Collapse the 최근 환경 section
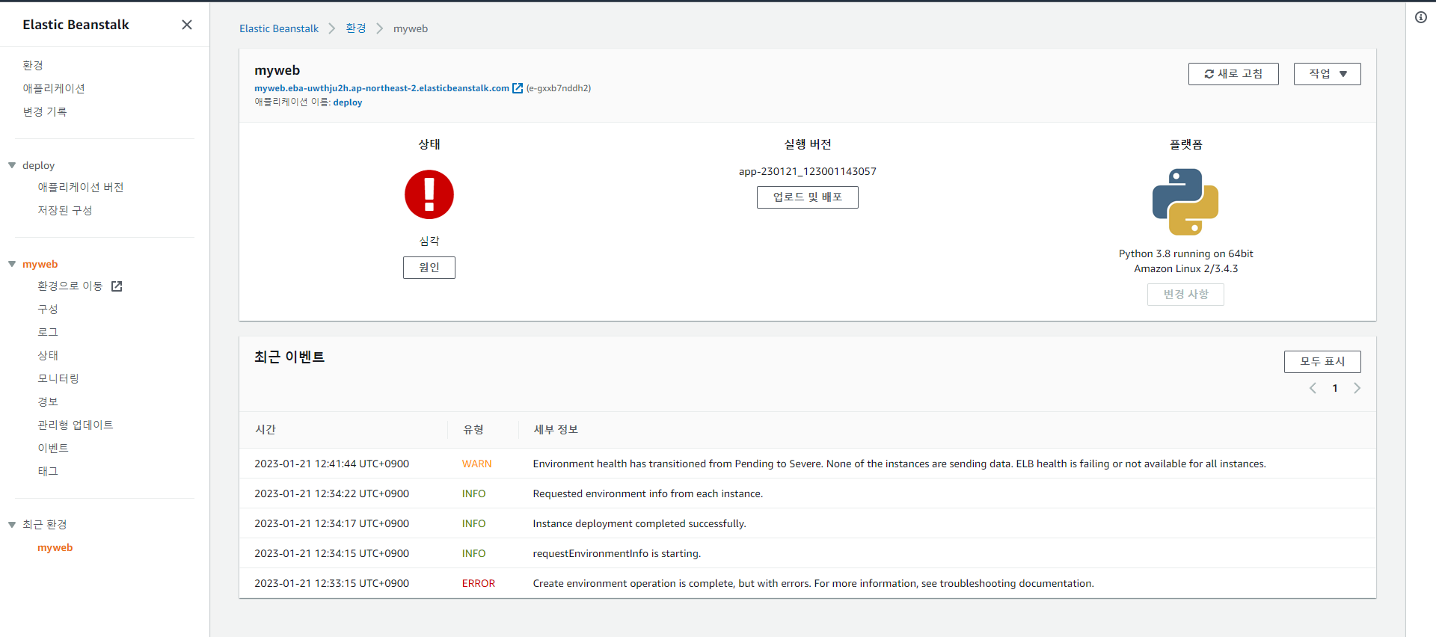Viewport: 1436px width, 637px height. point(12,524)
